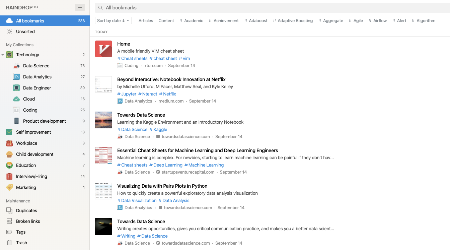450x250 pixels.
Task: Click the search magnifier icon
Action: pos(100,8)
